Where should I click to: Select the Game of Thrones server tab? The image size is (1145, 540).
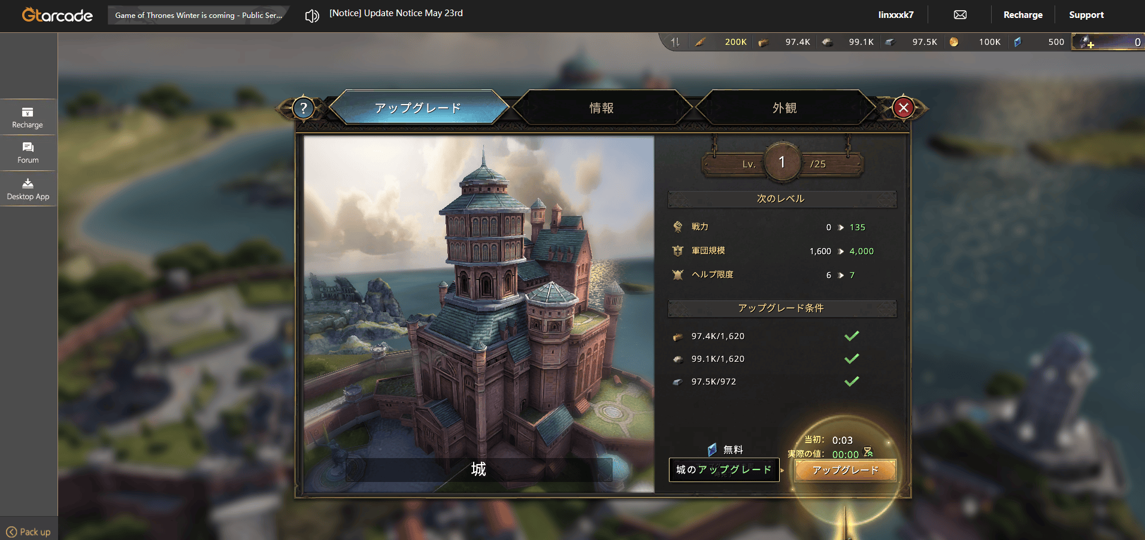pos(198,15)
